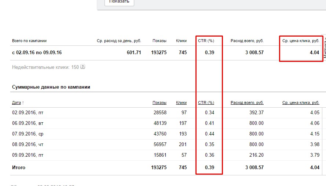Viewport: 326px width, 186px height.
Task: Click spend value 392.37
Action: [256, 113]
